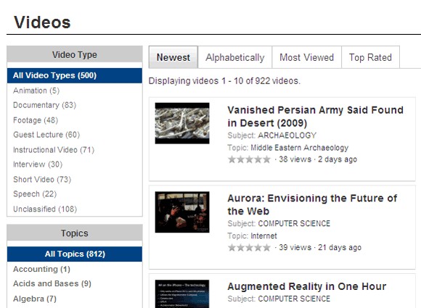The image size is (421, 308).
Task: Open Aurora: Envisioning the Future of the Web title
Action: (312, 204)
